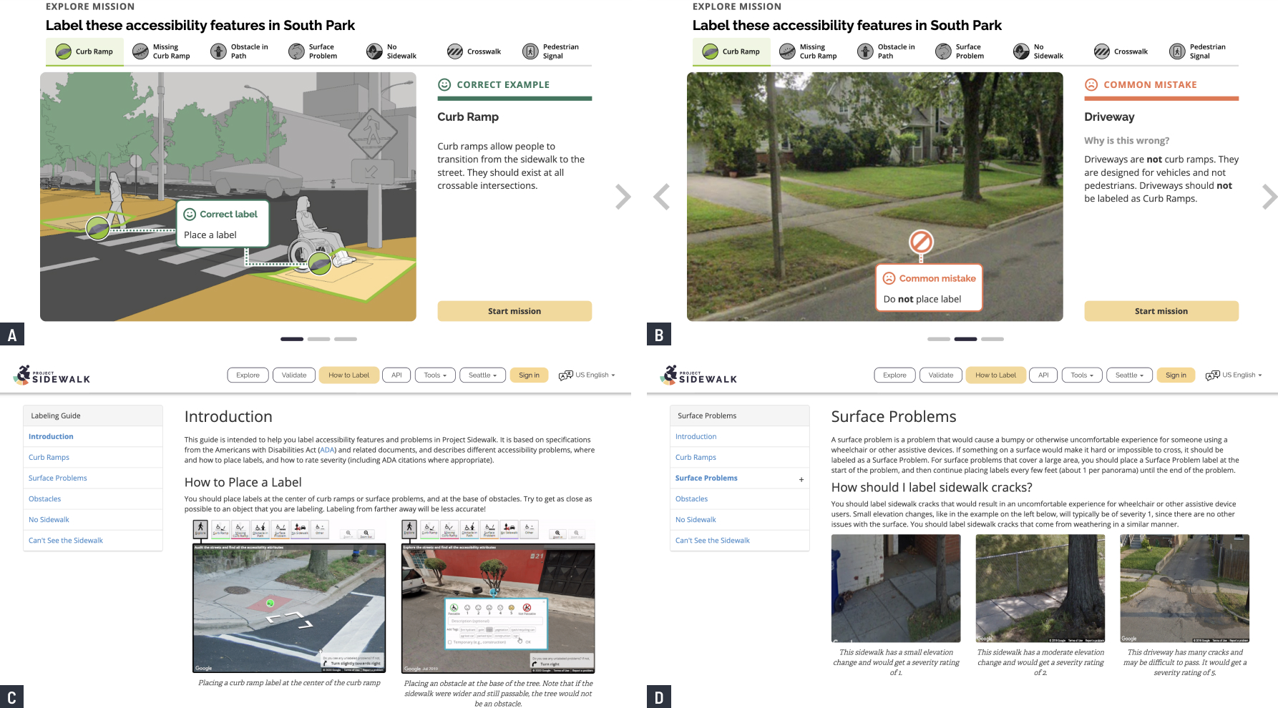Open Surface Problems in the Introduction page sidebar
This screenshot has width=1278, height=708.
[x=93, y=478]
